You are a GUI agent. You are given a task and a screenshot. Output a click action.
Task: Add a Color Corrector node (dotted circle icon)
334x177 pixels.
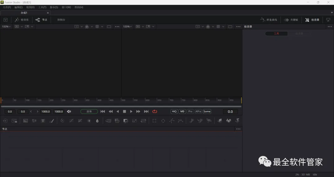[x=62, y=121]
